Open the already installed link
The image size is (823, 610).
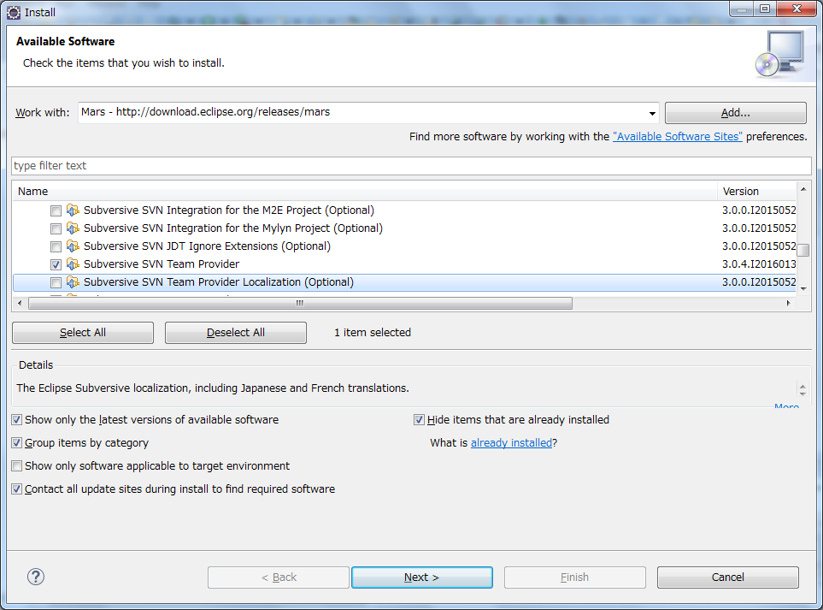coord(511,443)
